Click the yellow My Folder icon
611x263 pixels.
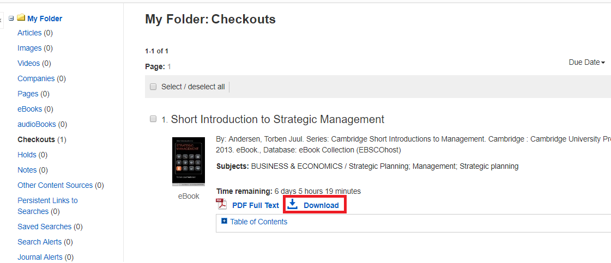(21, 18)
